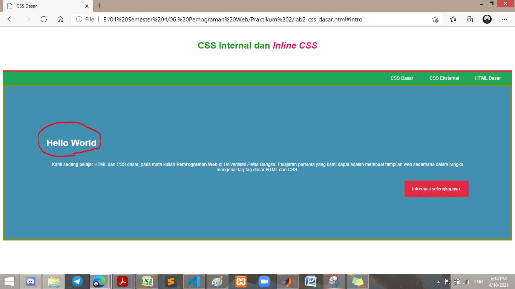
Task: Open Telegram from the taskbar
Action: (77, 281)
